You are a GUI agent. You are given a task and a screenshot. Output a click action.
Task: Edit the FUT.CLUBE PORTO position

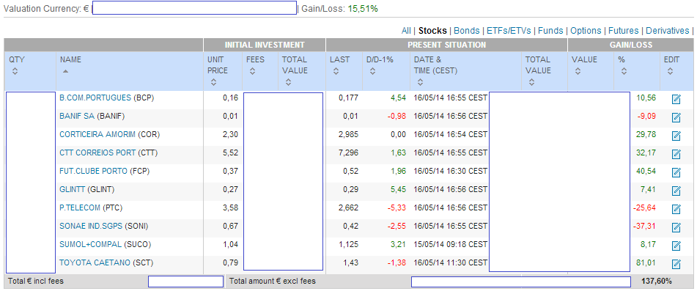coord(676,172)
